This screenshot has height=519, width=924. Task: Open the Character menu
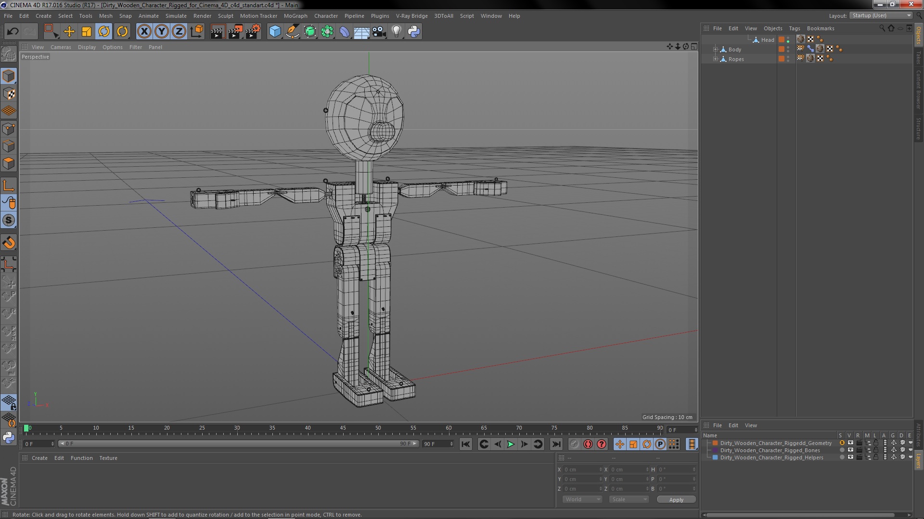(326, 16)
